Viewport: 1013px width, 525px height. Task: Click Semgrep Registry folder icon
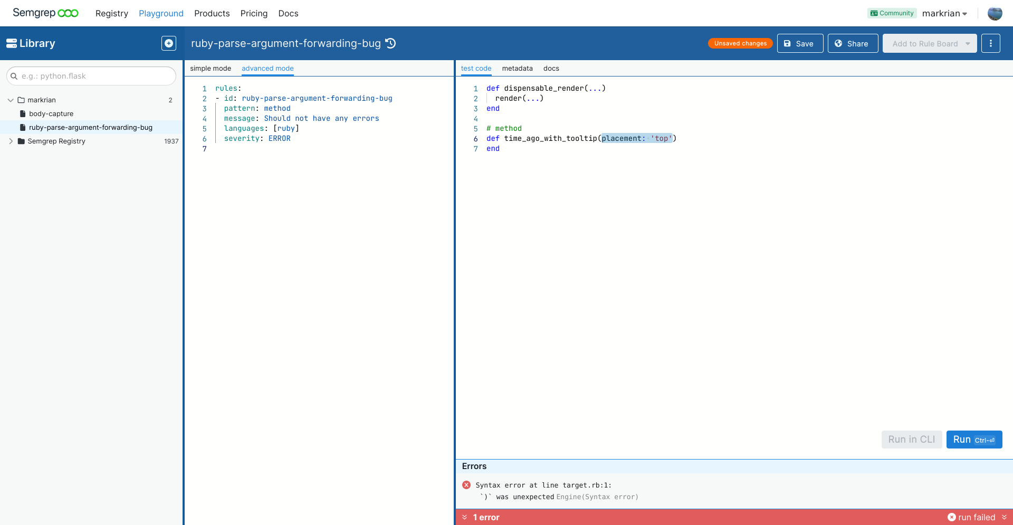pyautogui.click(x=22, y=141)
